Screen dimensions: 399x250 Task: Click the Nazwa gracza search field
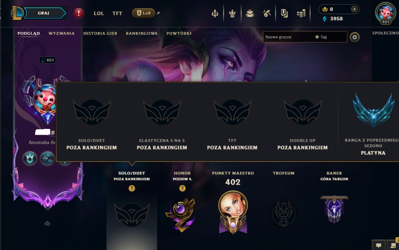305,37
